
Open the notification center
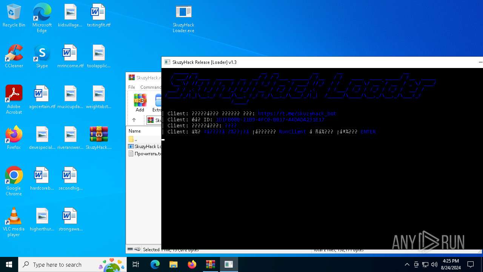tap(471, 264)
